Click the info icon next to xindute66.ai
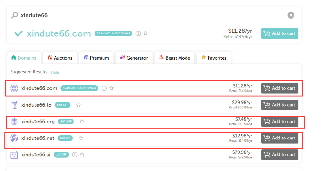This screenshot has width=327, height=171. pyautogui.click(x=75, y=155)
